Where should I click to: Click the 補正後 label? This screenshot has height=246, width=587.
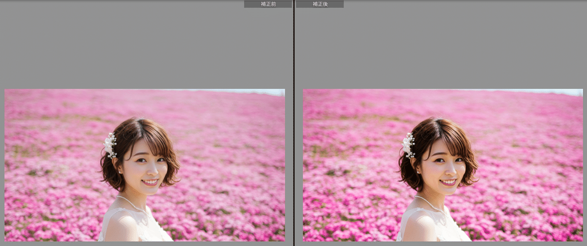[319, 4]
